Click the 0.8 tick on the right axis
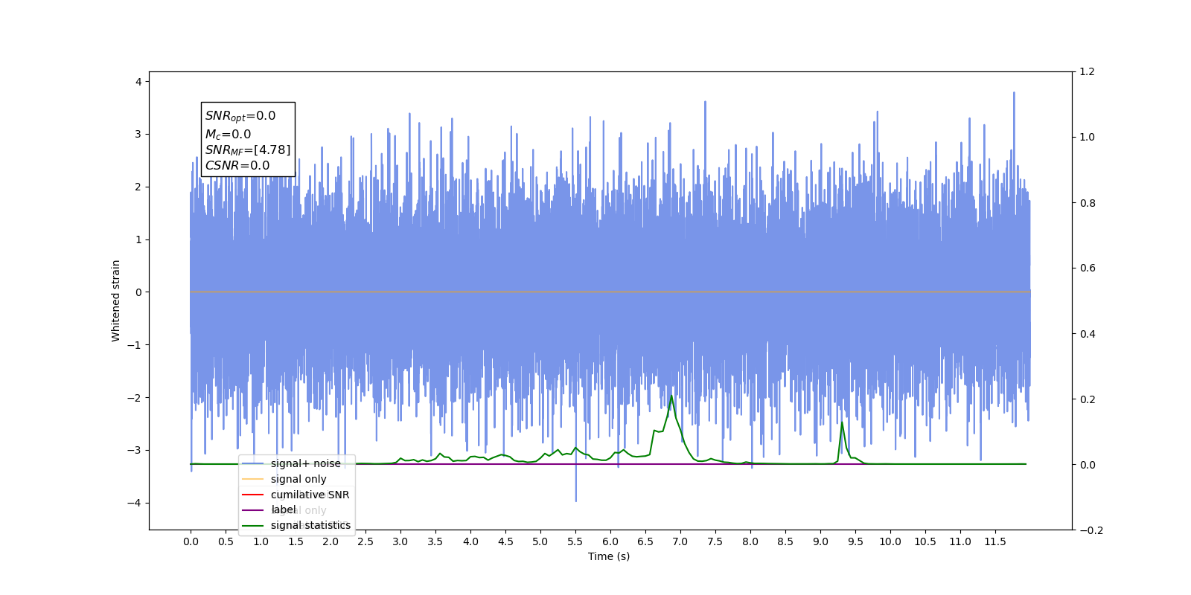 pyautogui.click(x=1088, y=203)
